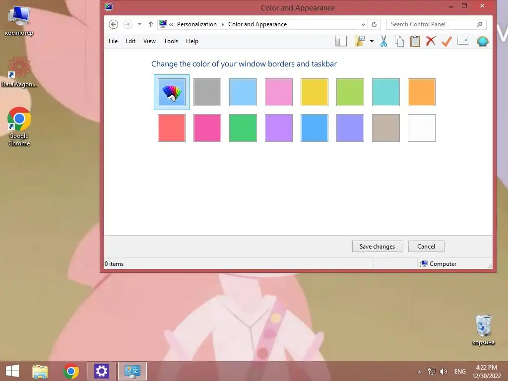Click the control panel icon in the address bar
Image resolution: width=508 pixels, height=381 pixels.
163,24
